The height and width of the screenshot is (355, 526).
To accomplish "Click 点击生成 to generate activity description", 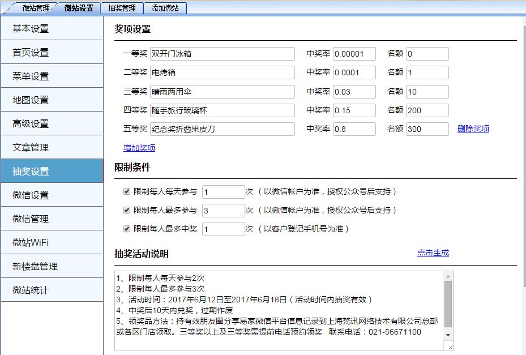I will pyautogui.click(x=433, y=253).
